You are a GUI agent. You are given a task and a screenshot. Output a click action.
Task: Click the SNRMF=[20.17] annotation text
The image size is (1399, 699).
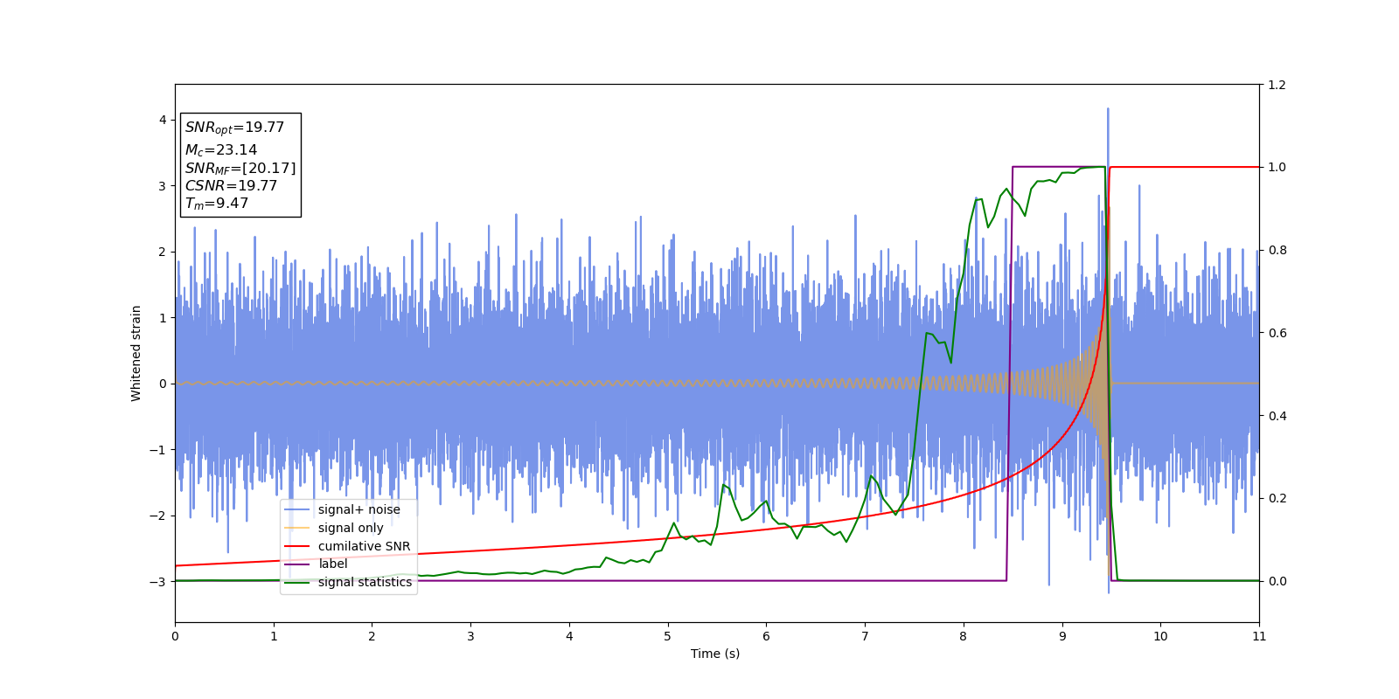tap(240, 168)
